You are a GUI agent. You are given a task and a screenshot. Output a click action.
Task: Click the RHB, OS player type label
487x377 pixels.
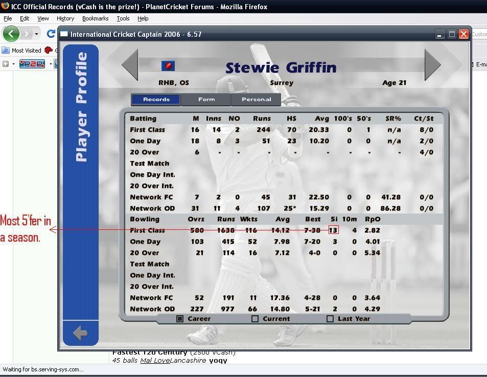[x=174, y=83]
